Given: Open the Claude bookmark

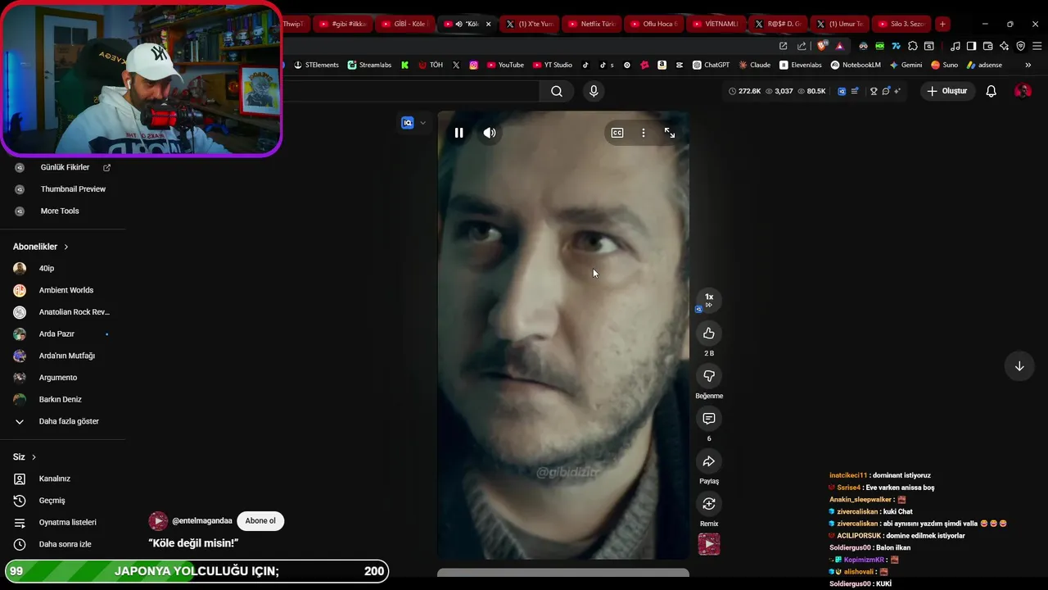Looking at the screenshot, I should (755, 65).
